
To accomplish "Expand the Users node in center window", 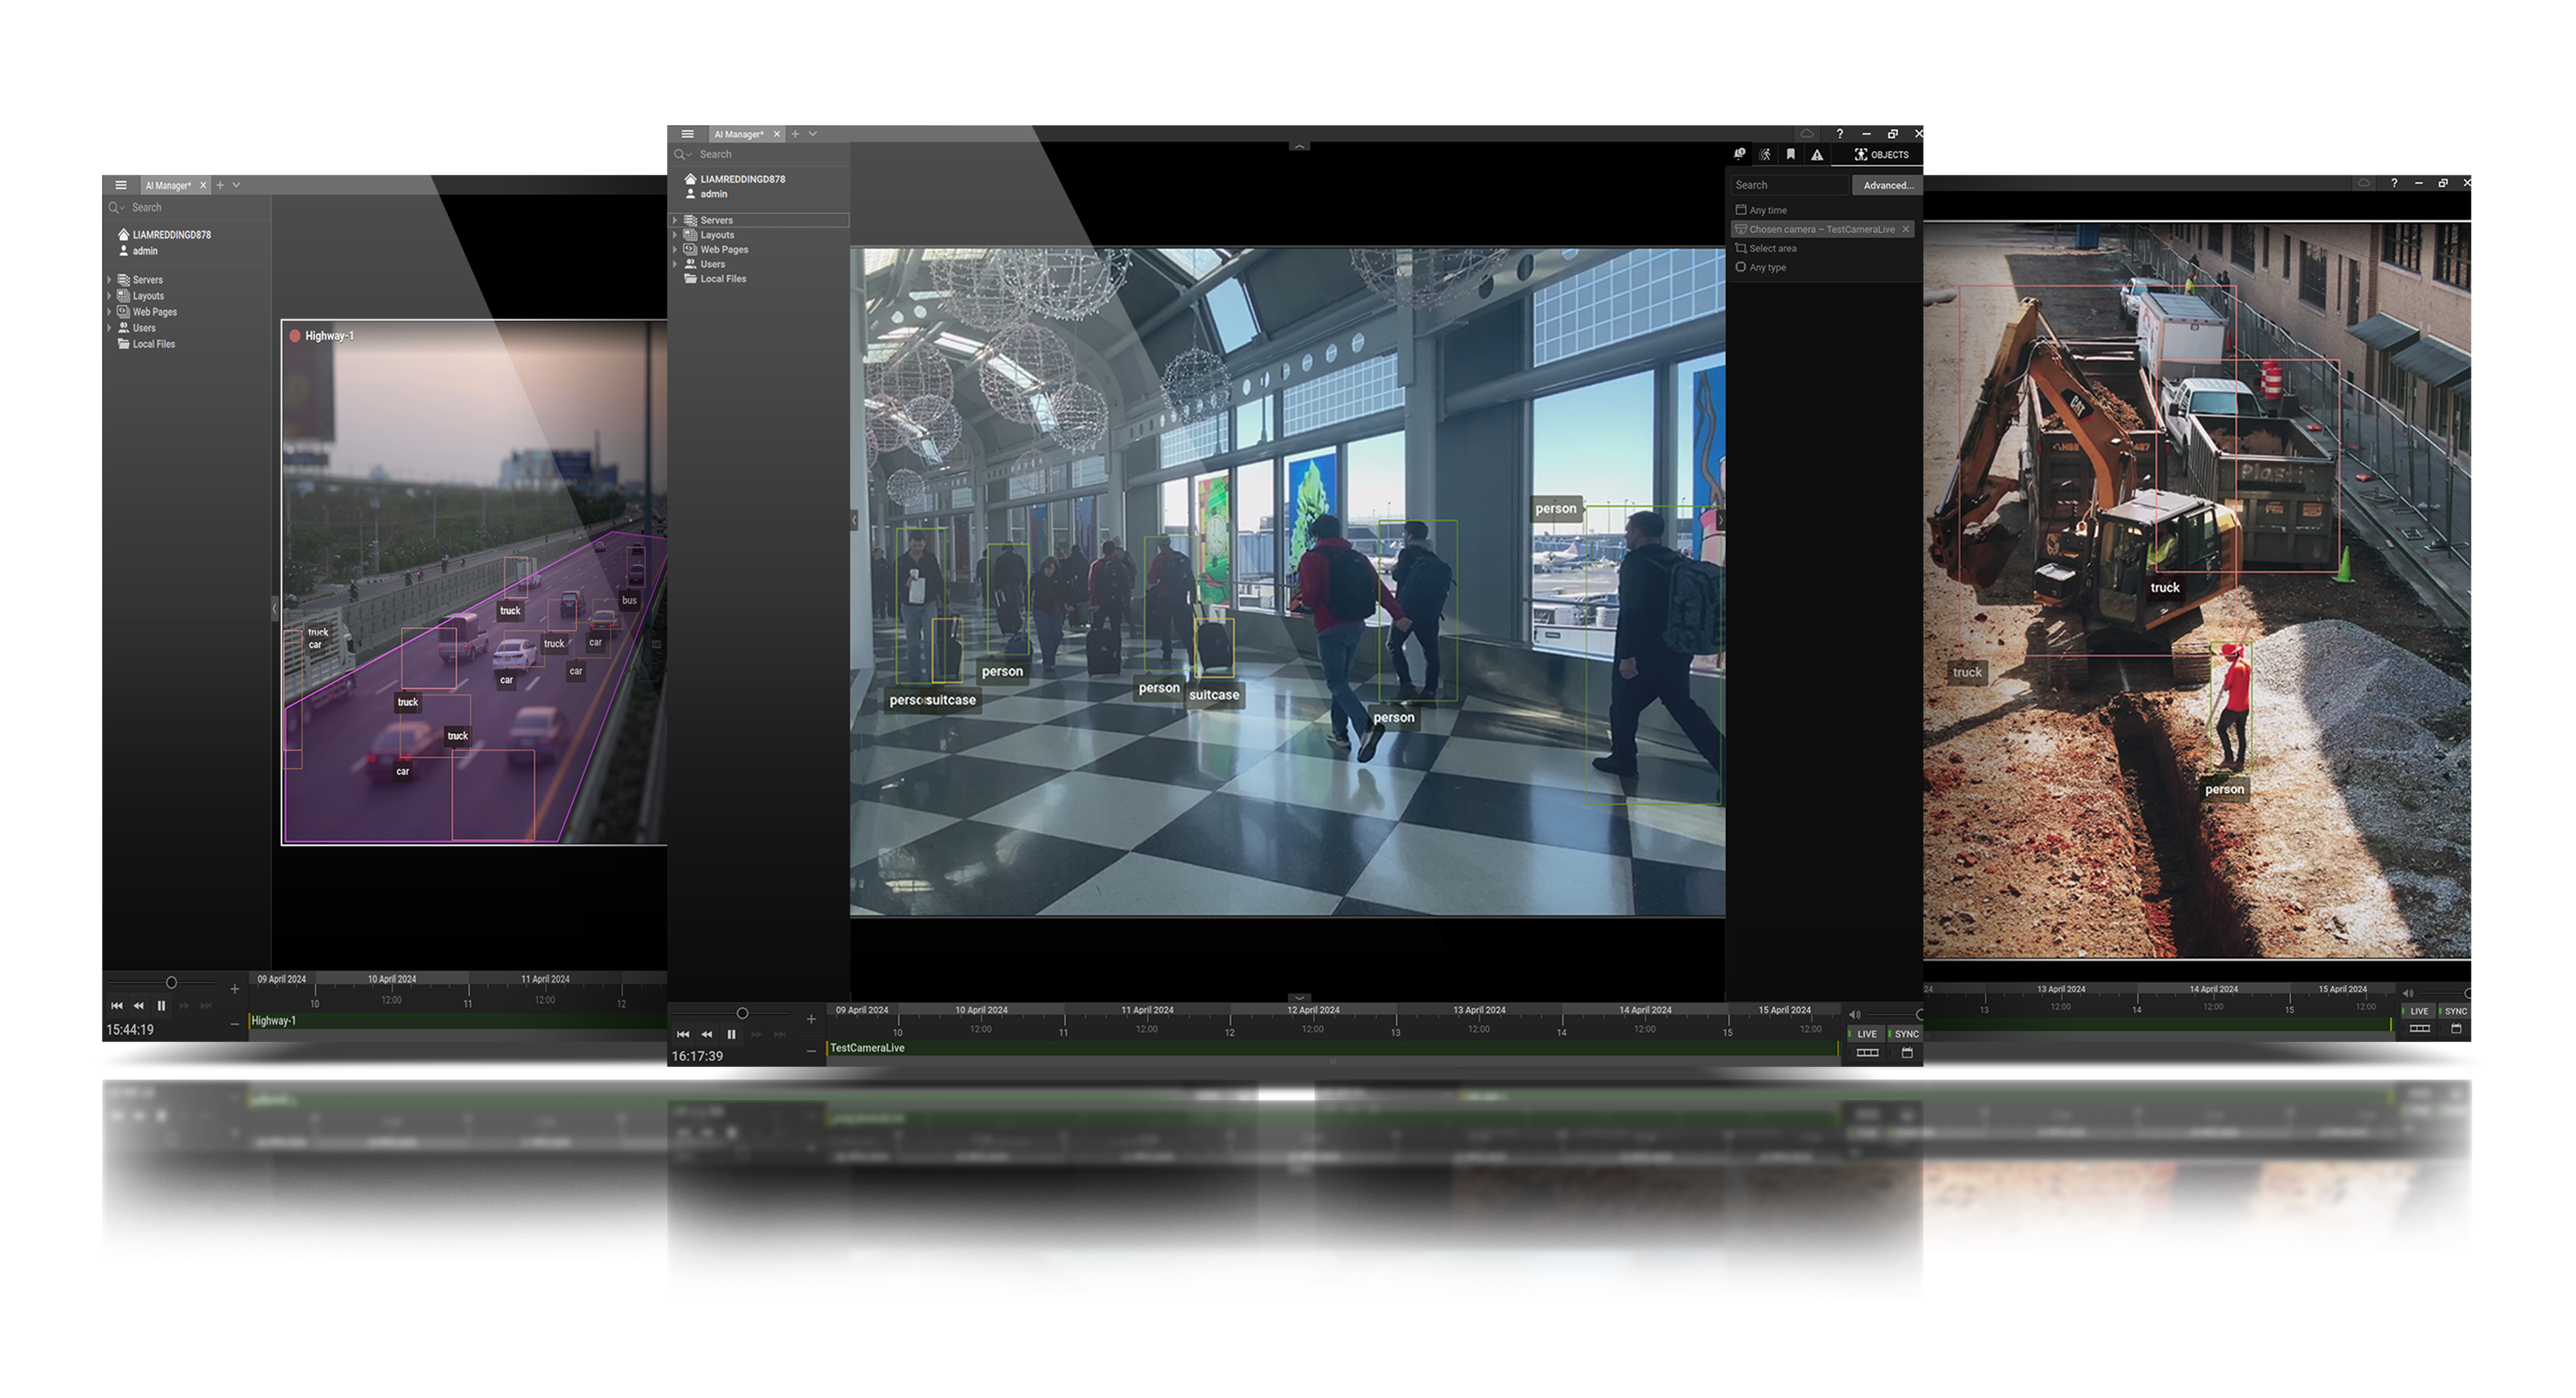I will pos(675,264).
